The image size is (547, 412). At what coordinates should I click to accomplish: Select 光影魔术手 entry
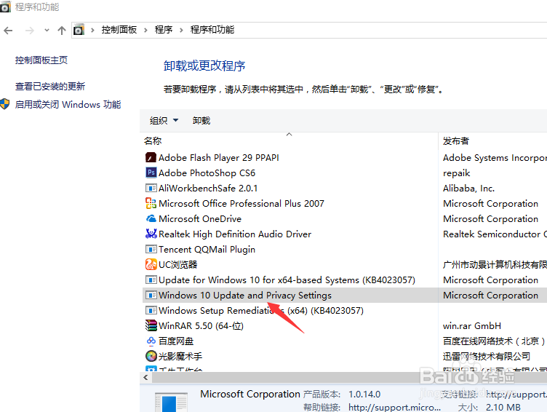click(x=180, y=357)
